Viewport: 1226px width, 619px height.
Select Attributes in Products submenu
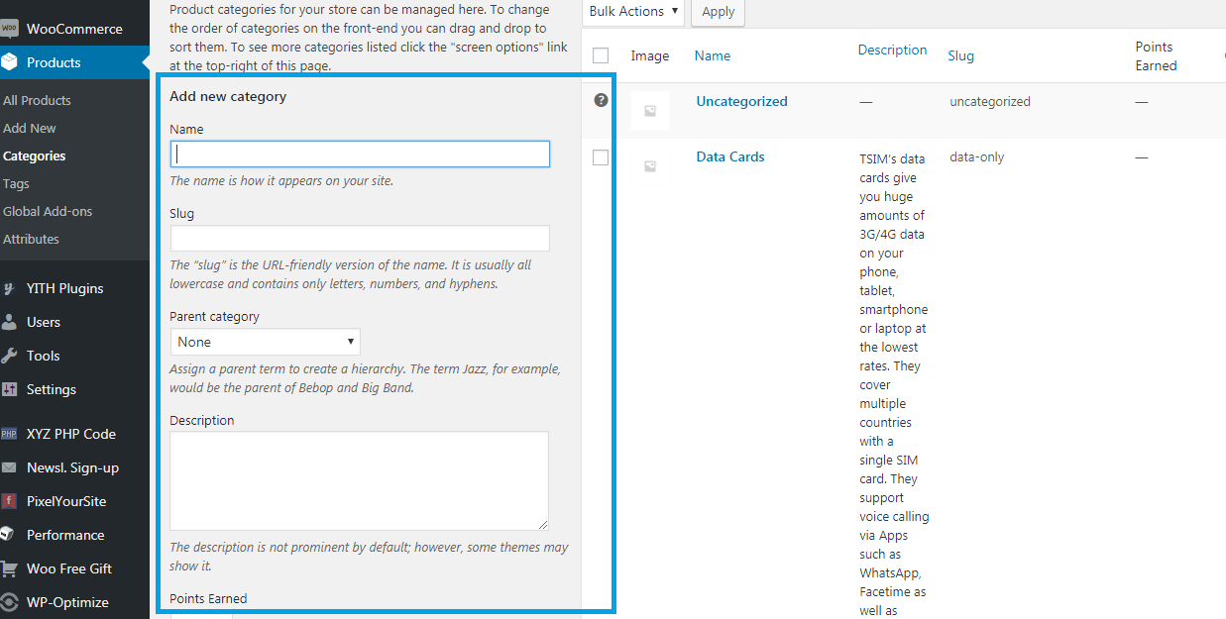(31, 239)
